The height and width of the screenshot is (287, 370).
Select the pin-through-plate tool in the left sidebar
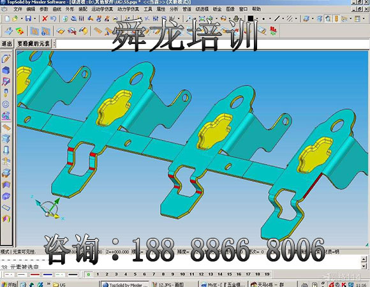click(6, 161)
